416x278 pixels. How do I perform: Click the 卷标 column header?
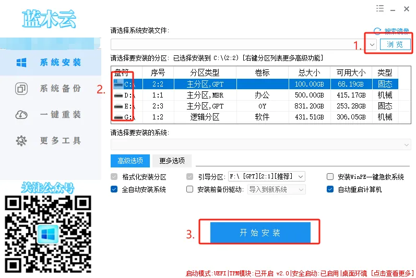(262, 72)
